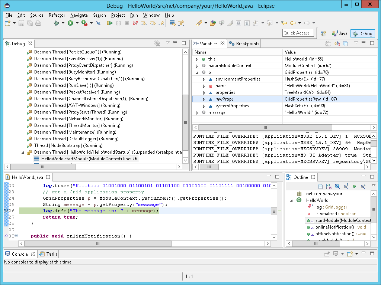Viewport: 381px width, 285px height.
Task: Toggle Skip All Breakpoints
Action: 98,23
